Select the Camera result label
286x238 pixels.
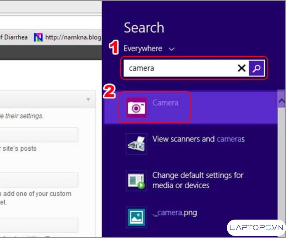165,103
